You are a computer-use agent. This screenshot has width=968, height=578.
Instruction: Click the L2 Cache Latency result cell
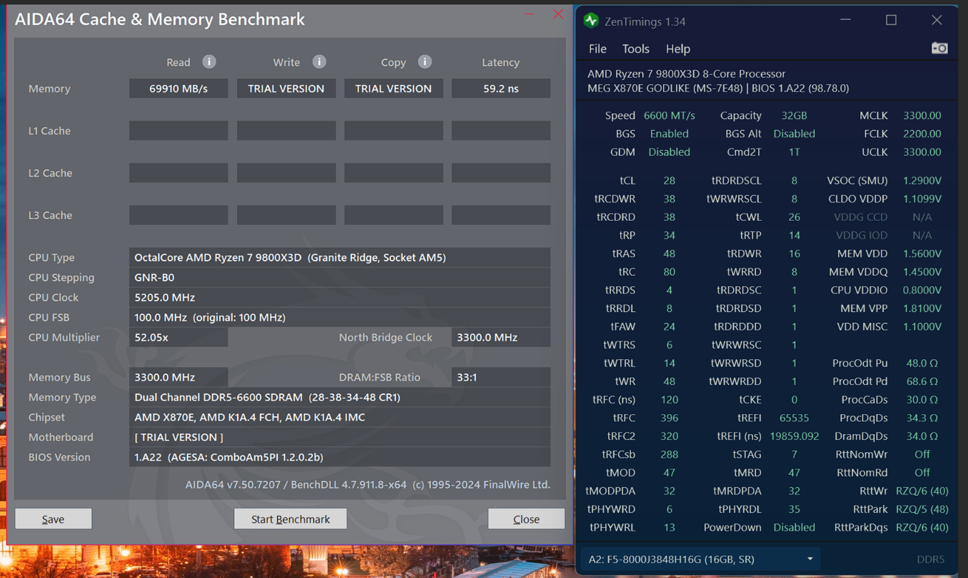501,173
